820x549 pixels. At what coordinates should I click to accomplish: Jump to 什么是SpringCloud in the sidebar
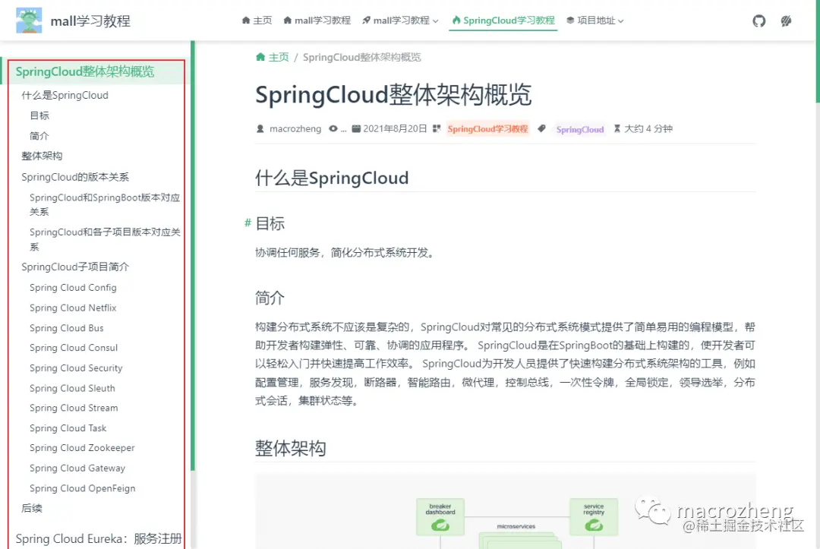click(65, 95)
